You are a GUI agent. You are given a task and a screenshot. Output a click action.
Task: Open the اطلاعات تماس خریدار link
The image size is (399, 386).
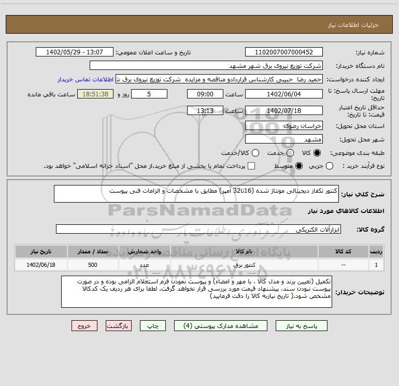85,79
